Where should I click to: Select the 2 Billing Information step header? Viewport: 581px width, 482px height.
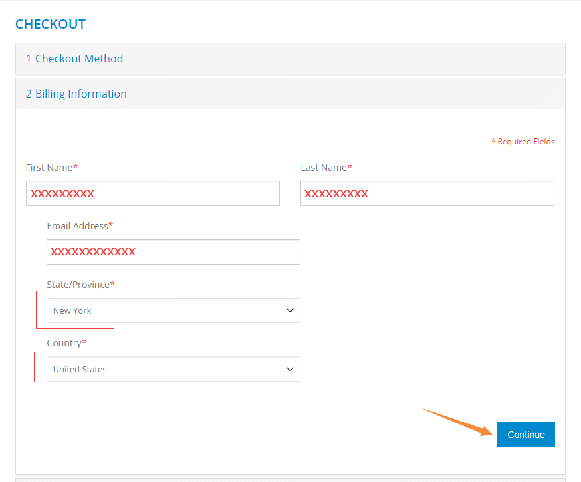tap(290, 94)
